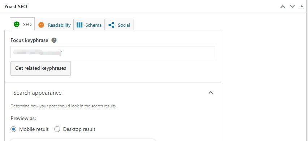Click the Mobile result label text

(x=34, y=129)
